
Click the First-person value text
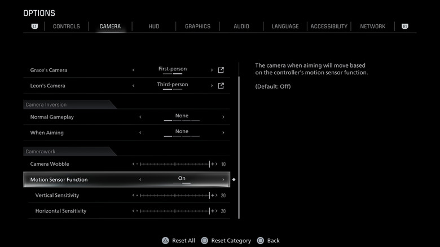click(x=173, y=69)
